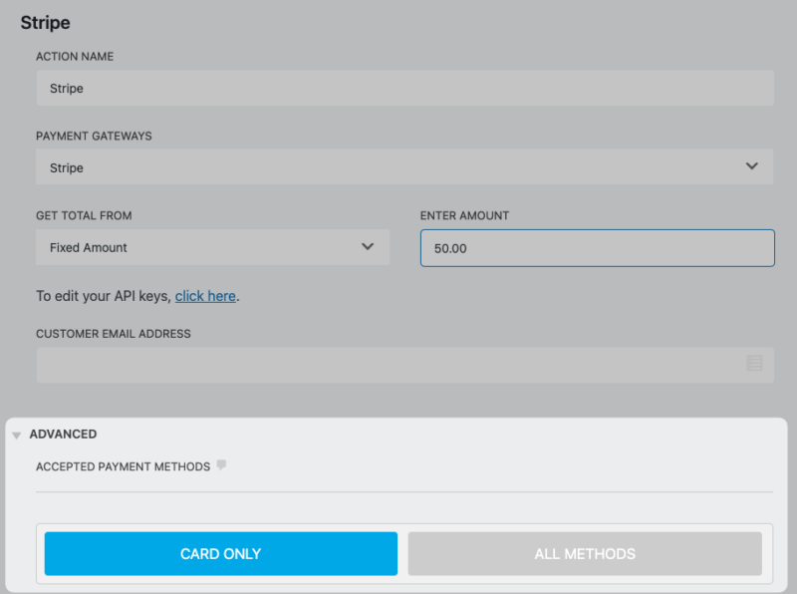
Task: Click the Advanced section header
Action: point(63,434)
